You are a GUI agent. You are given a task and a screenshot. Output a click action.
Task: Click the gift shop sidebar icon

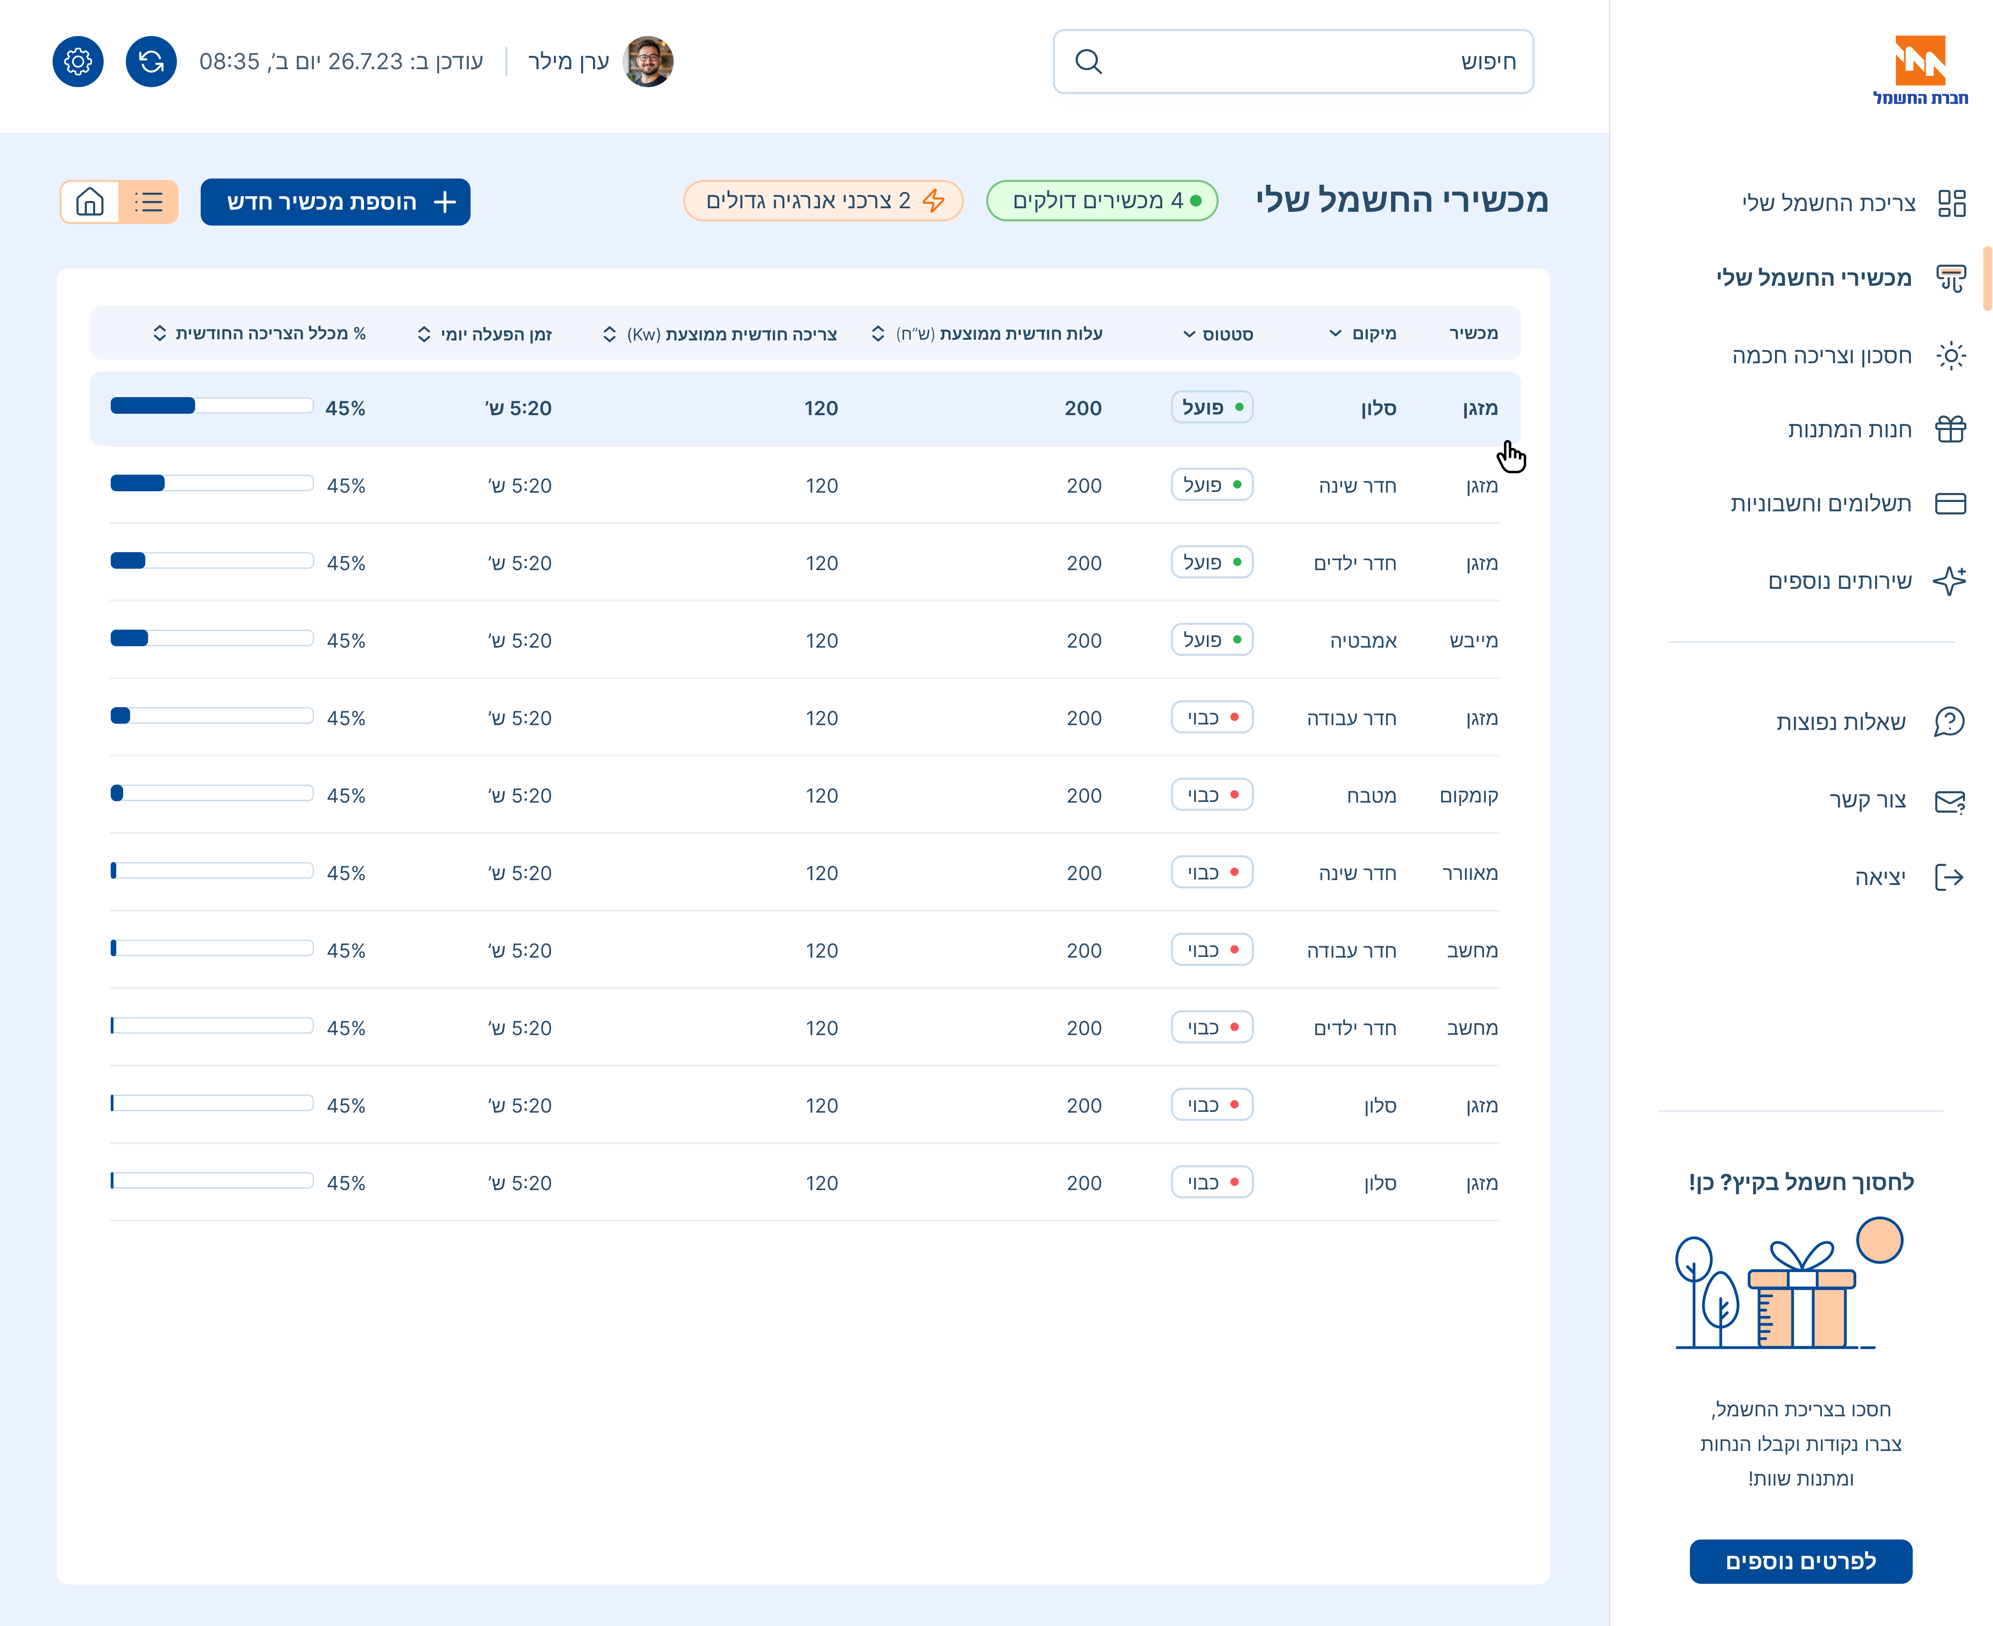pos(1951,429)
